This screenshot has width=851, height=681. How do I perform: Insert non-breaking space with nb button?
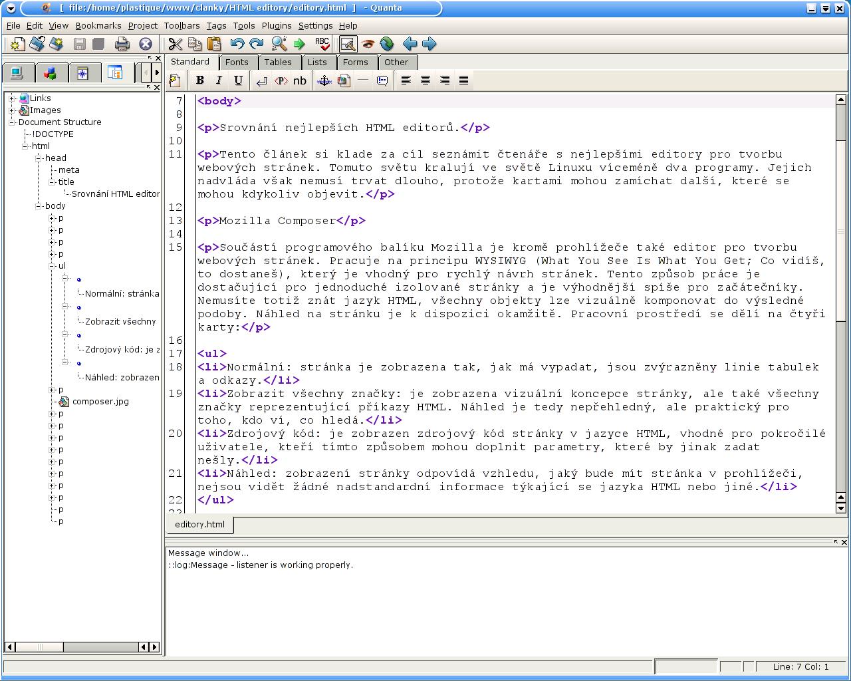[300, 80]
